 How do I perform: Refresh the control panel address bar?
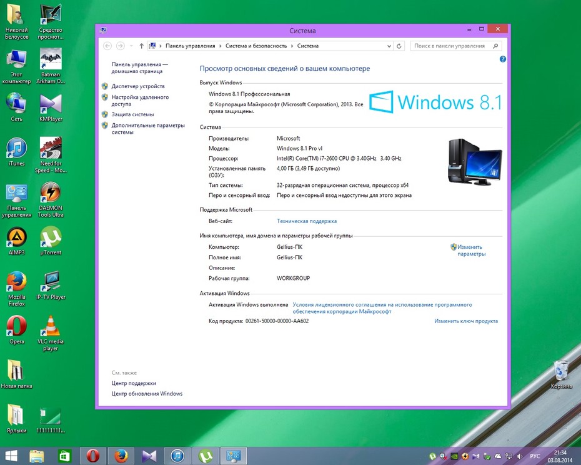399,46
